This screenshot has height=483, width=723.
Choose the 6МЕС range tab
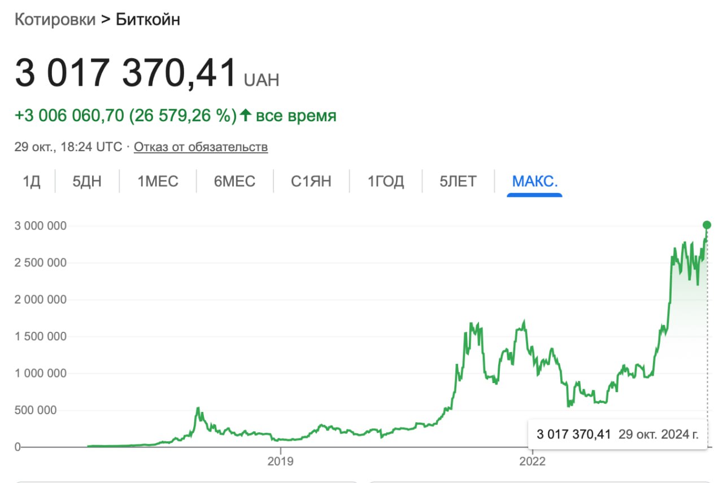[x=235, y=182]
